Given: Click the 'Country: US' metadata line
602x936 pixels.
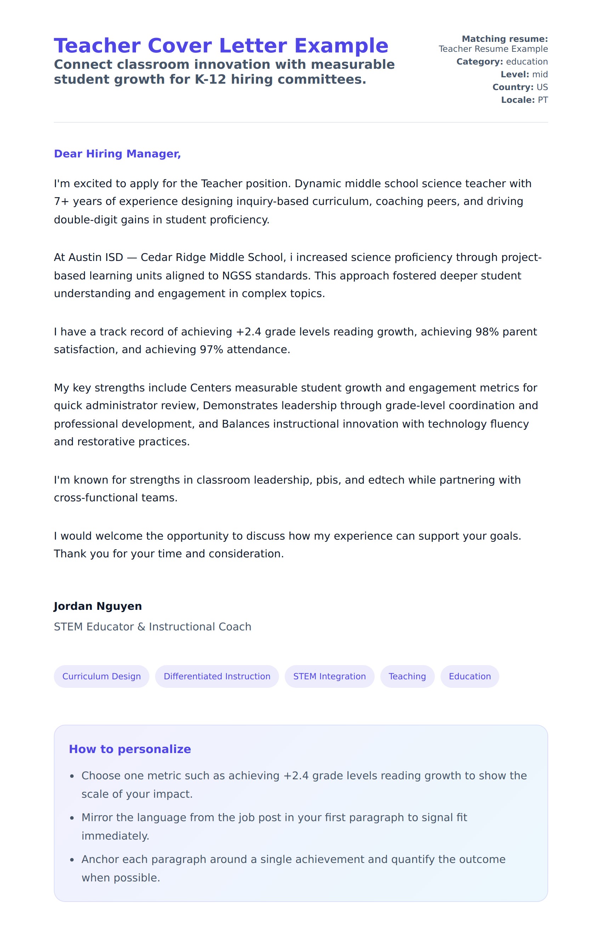Looking at the screenshot, I should [520, 87].
